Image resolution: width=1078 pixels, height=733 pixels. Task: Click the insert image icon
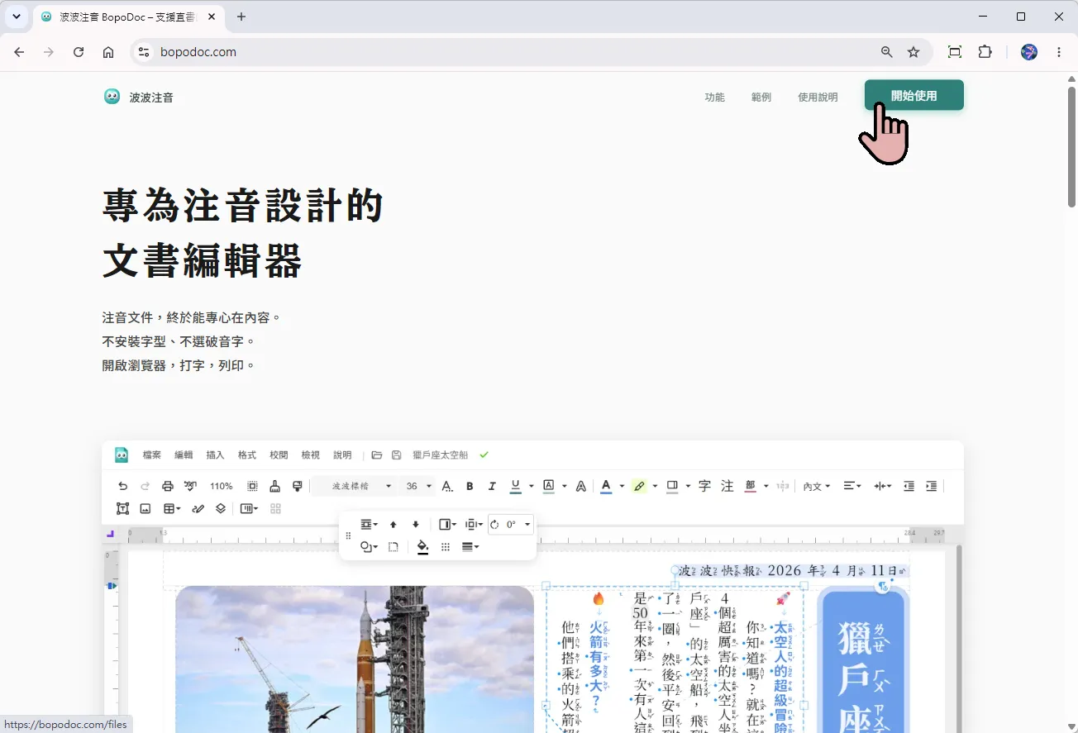pyautogui.click(x=145, y=508)
